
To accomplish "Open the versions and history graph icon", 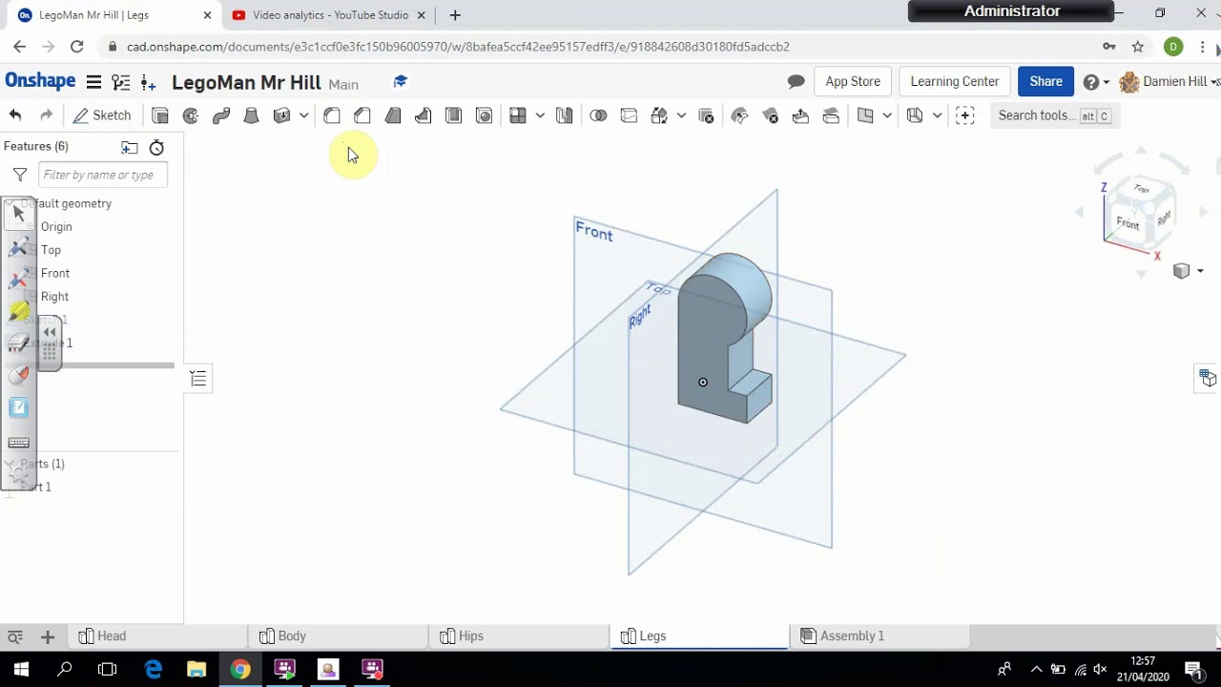I will [121, 82].
